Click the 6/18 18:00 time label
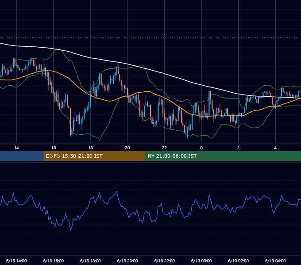Viewport: 301px width, 265px height. click(x=90, y=261)
